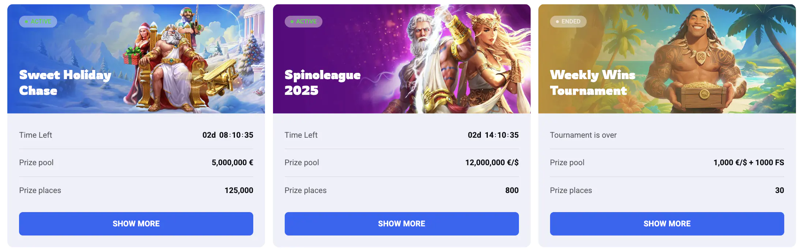Open the Weekly Wins Tournament banner image

coord(667,59)
